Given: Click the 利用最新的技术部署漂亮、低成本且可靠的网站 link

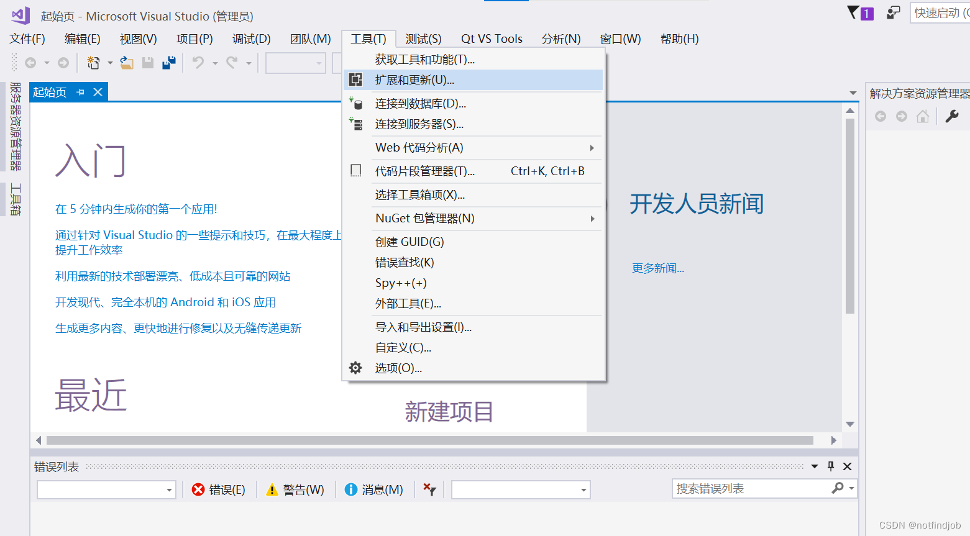Looking at the screenshot, I should click(x=172, y=276).
